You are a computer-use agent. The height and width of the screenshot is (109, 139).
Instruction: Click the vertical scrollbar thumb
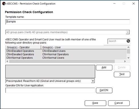tap(129, 51)
